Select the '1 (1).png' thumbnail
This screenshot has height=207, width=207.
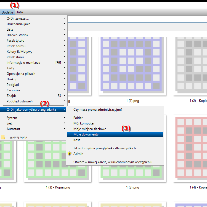pos(132,66)
